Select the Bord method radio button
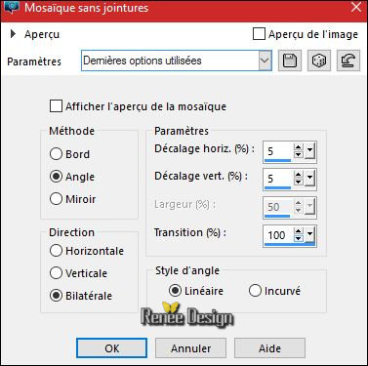Image resolution: width=368 pixels, height=366 pixels. [x=56, y=154]
